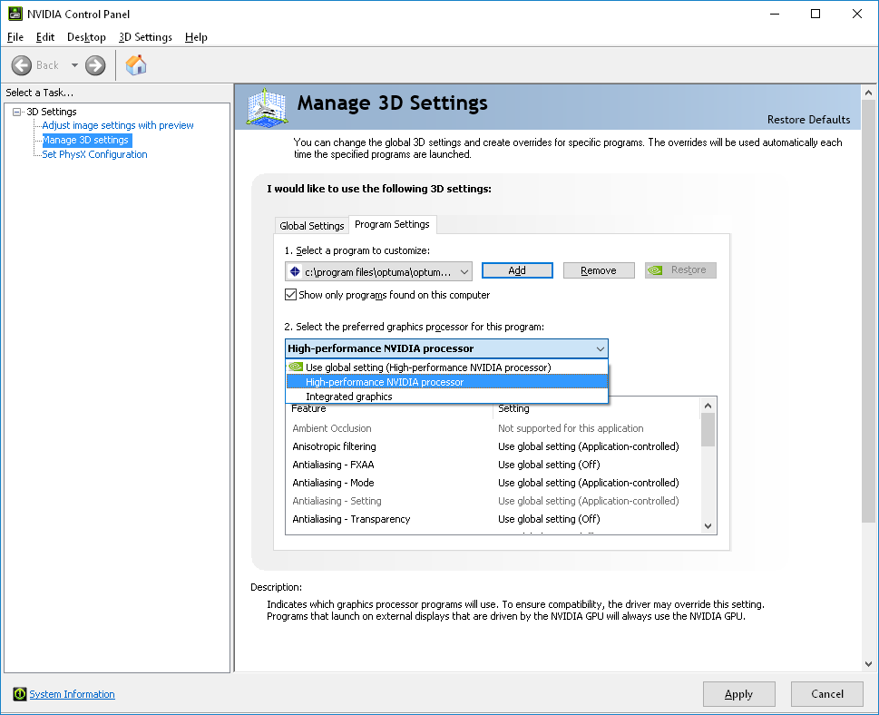Click the Feature column header
This screenshot has width=879, height=715.
[389, 409]
